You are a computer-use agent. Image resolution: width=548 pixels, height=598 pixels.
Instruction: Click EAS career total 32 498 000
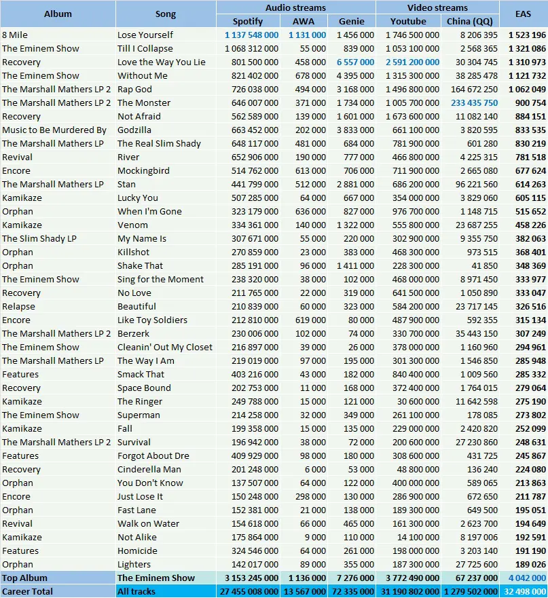[525, 591]
